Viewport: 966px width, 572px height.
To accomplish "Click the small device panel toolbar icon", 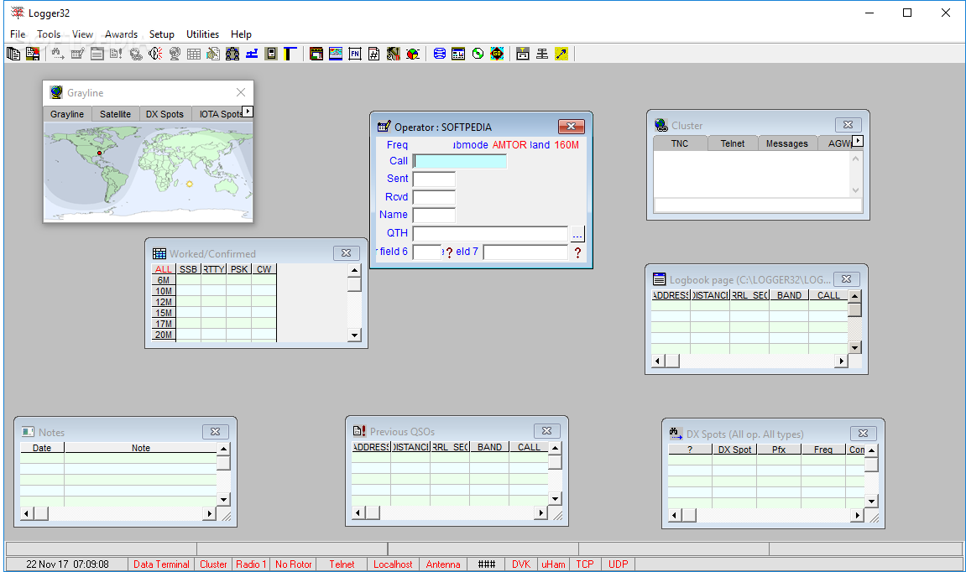I will [x=271, y=54].
